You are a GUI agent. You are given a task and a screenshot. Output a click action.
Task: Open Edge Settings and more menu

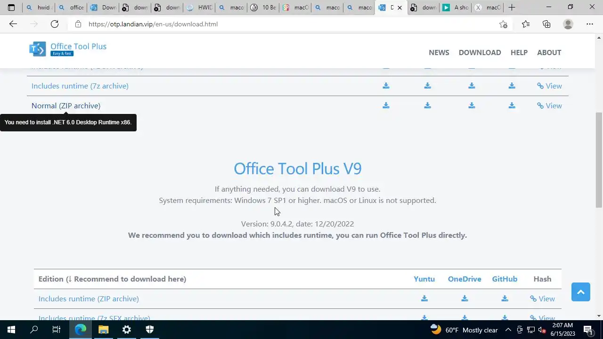pyautogui.click(x=590, y=24)
